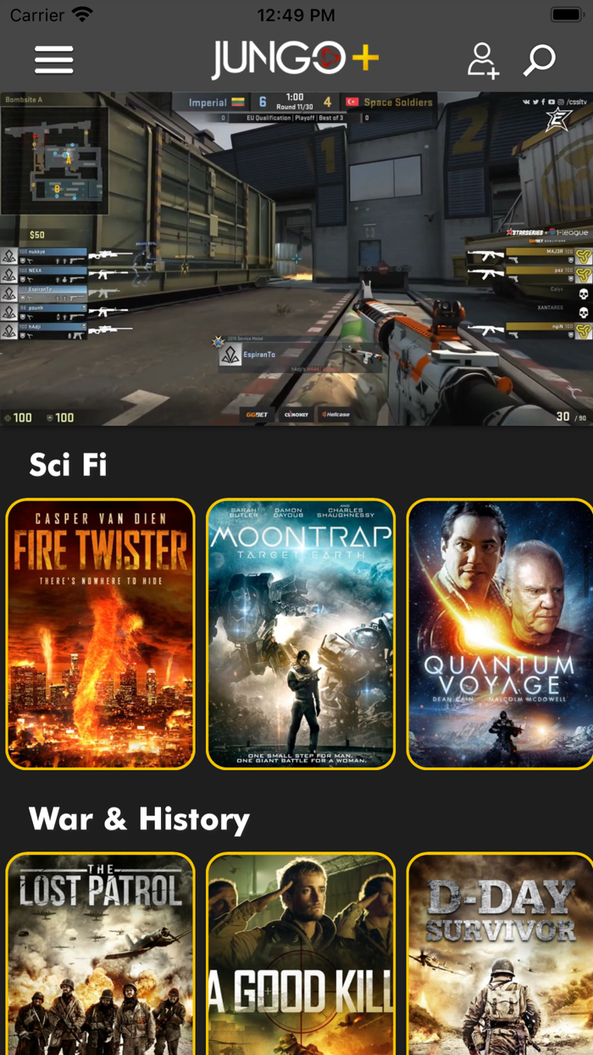Click the GG.BET sponsor logo in video
The width and height of the screenshot is (593, 1055).
click(x=257, y=415)
